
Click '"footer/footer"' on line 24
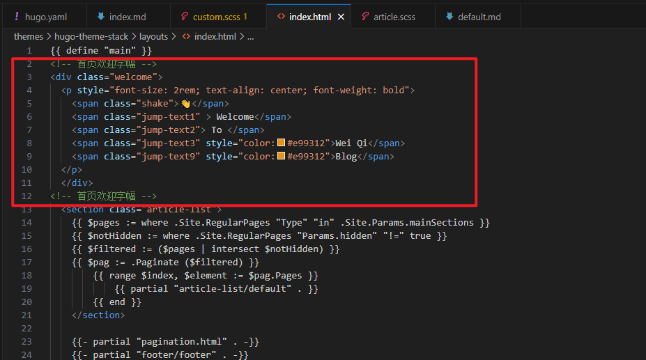click(x=176, y=354)
